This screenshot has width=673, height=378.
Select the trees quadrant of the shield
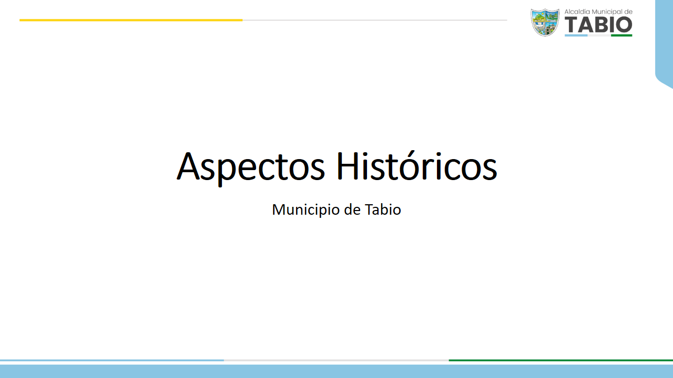pos(550,17)
